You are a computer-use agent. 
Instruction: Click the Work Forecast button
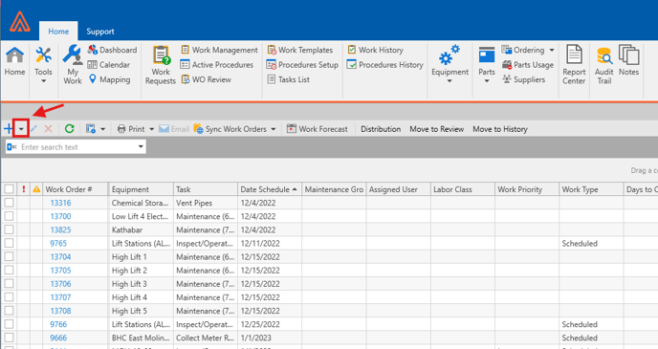318,129
